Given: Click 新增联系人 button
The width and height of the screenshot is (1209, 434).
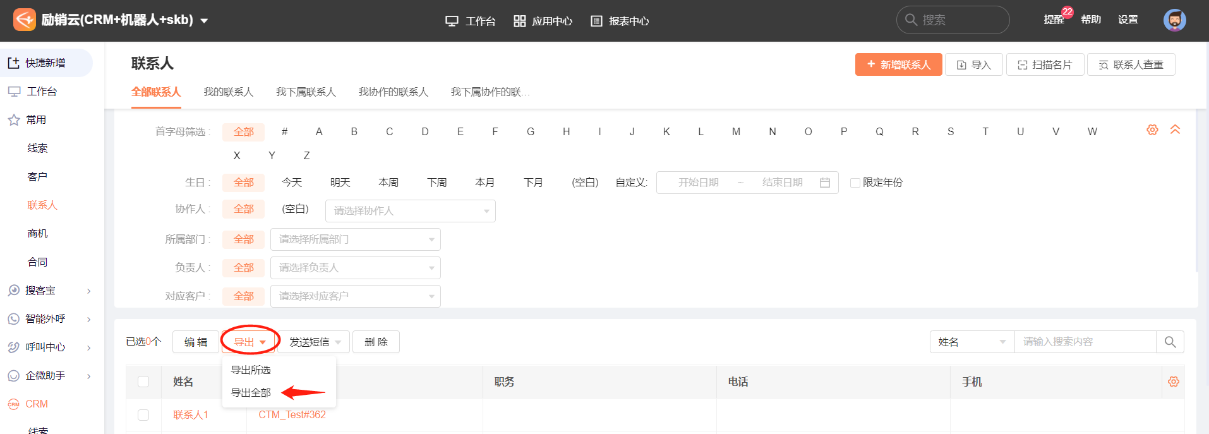Looking at the screenshot, I should click(898, 64).
